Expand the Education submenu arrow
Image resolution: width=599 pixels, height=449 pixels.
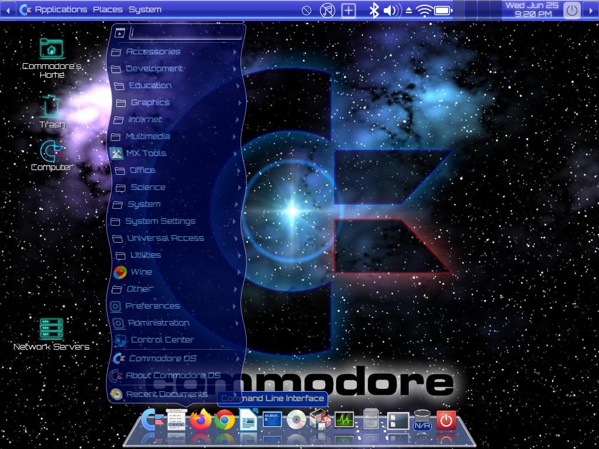pos(238,85)
